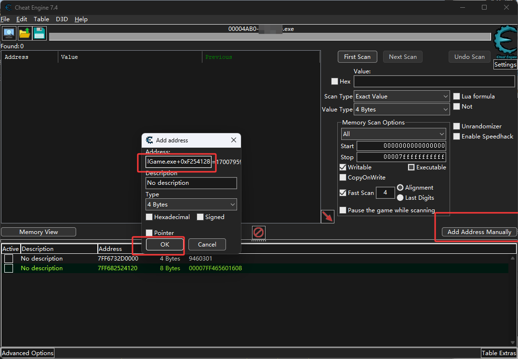Click the Undo Scan button

(469, 57)
